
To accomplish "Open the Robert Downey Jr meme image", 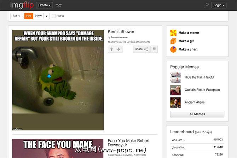I will pos(58,148).
